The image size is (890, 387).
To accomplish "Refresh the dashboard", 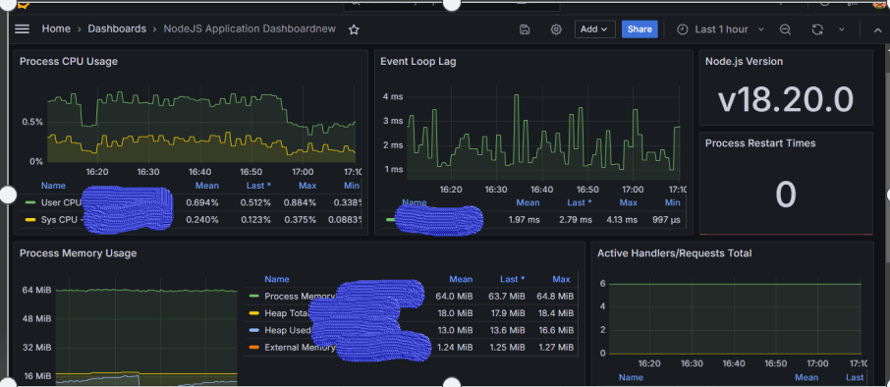I will click(817, 29).
